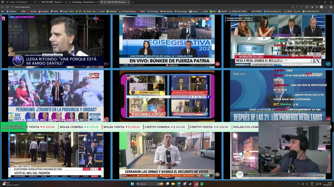Open the Copilot sidebar icon
This screenshot has width=334, height=187.
331,7
